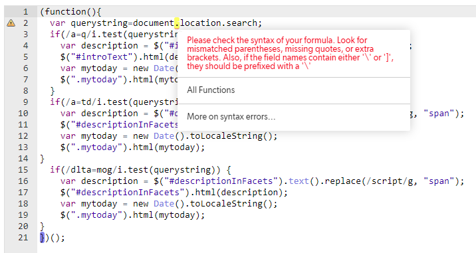Place cursor on location.search on line 2

pyautogui.click(x=218, y=23)
